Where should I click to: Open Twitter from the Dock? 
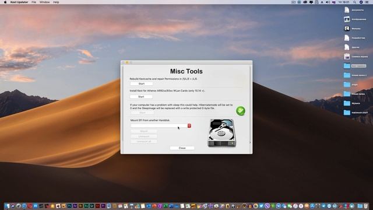pos(261,206)
